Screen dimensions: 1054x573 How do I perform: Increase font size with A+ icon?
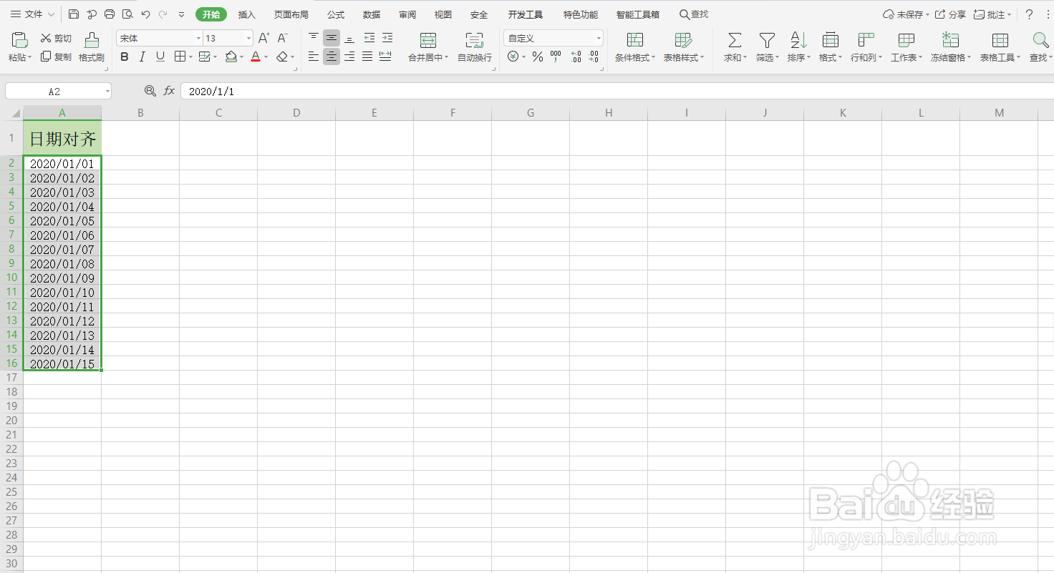click(x=263, y=38)
